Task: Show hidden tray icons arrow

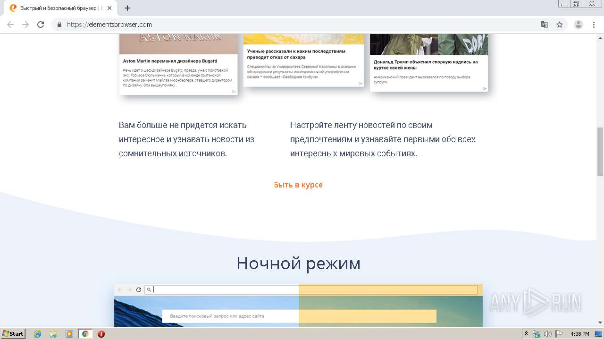Action: click(x=527, y=334)
